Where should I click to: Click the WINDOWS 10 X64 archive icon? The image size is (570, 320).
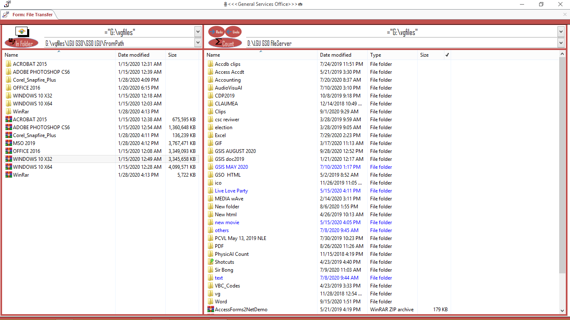point(8,167)
